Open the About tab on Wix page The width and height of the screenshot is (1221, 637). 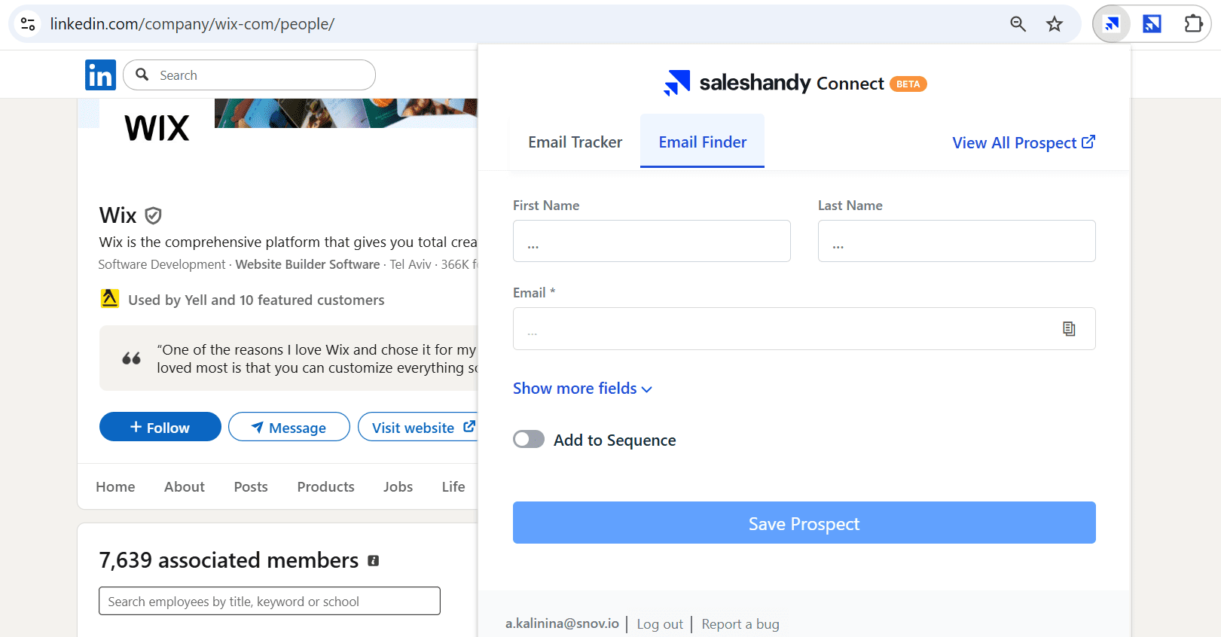pyautogui.click(x=185, y=487)
